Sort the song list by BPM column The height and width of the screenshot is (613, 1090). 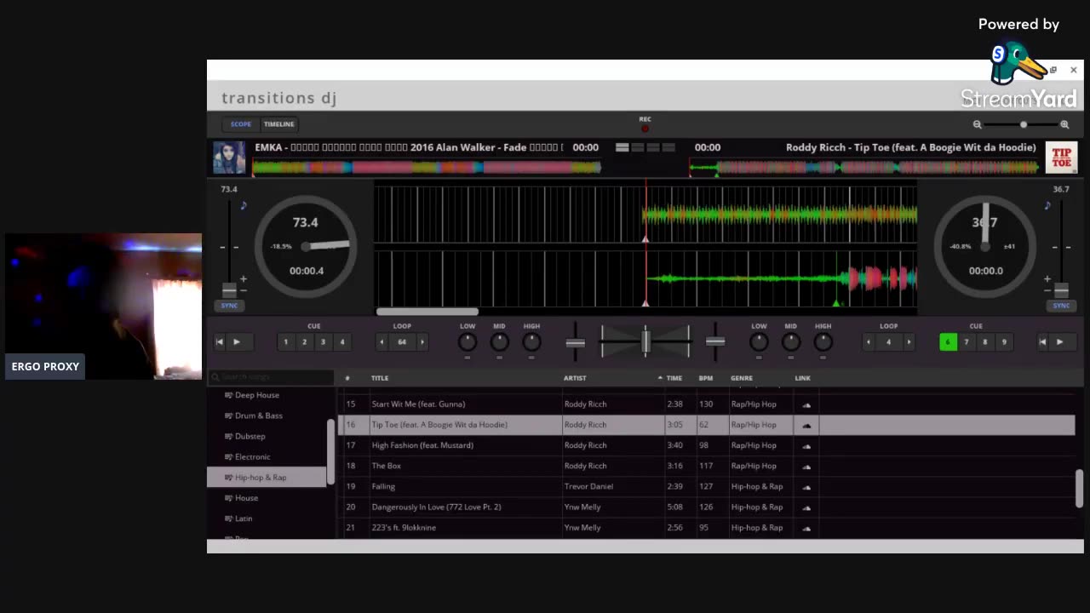[x=706, y=378]
